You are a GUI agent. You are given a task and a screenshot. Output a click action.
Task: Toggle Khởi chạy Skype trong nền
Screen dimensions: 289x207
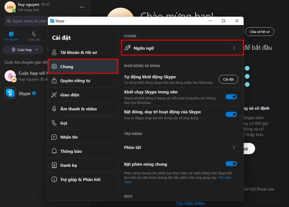(x=231, y=97)
